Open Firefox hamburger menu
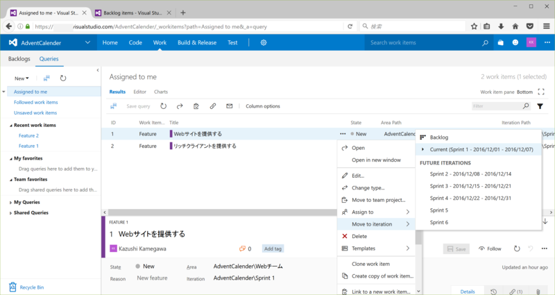The height and width of the screenshot is (295, 555). 547,26
